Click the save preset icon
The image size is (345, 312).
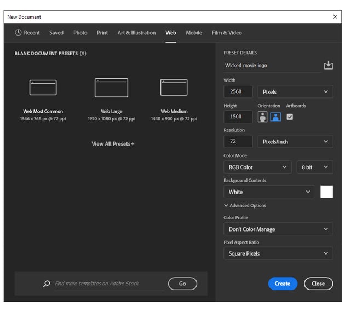coord(328,65)
